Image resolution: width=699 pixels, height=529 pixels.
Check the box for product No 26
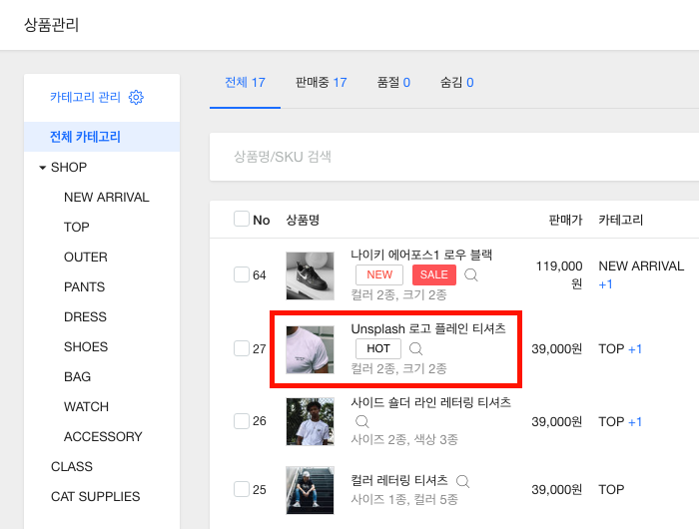(242, 421)
